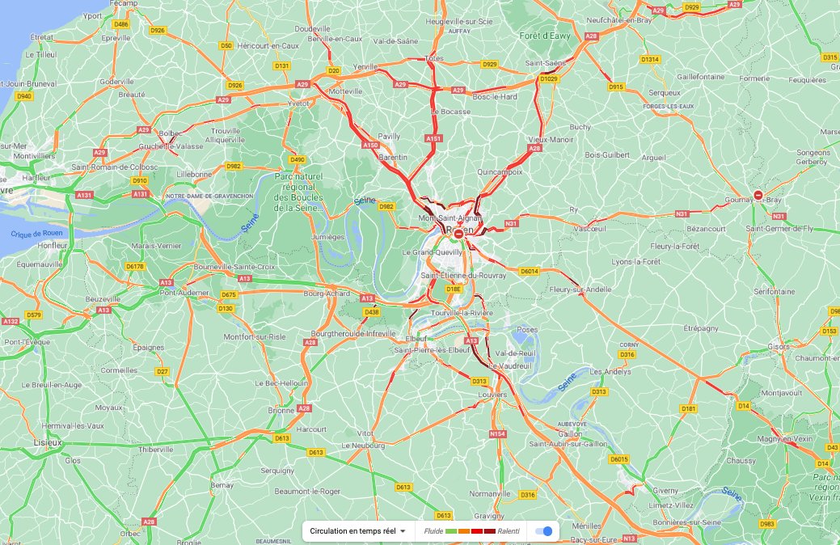The width and height of the screenshot is (840, 545).
Task: Click the dark red Ralenti legend swatch
Action: [x=490, y=531]
